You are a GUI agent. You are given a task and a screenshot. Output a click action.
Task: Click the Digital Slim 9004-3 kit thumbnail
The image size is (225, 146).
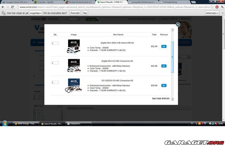coord(73,46)
